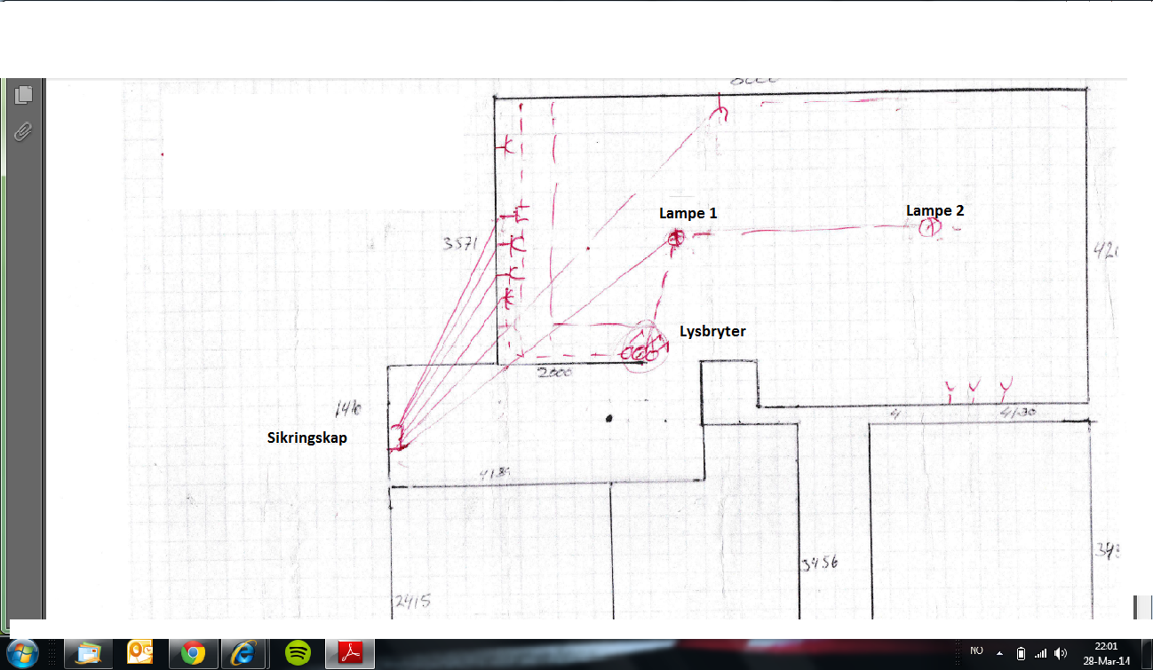
Task: Launch Windows Live Mail from taskbar
Action: click(90, 654)
